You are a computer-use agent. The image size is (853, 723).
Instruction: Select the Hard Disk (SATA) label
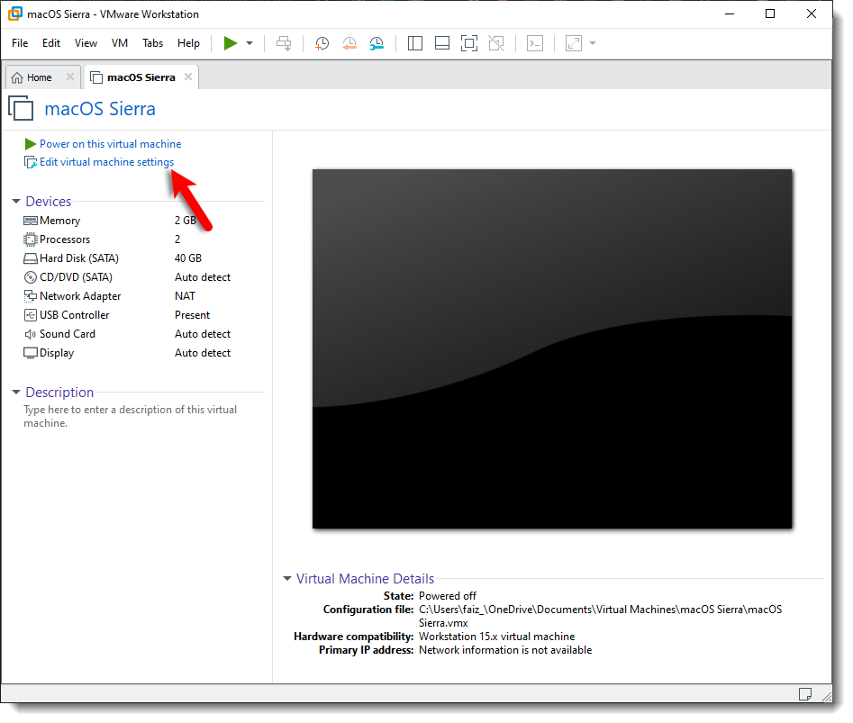(79, 258)
